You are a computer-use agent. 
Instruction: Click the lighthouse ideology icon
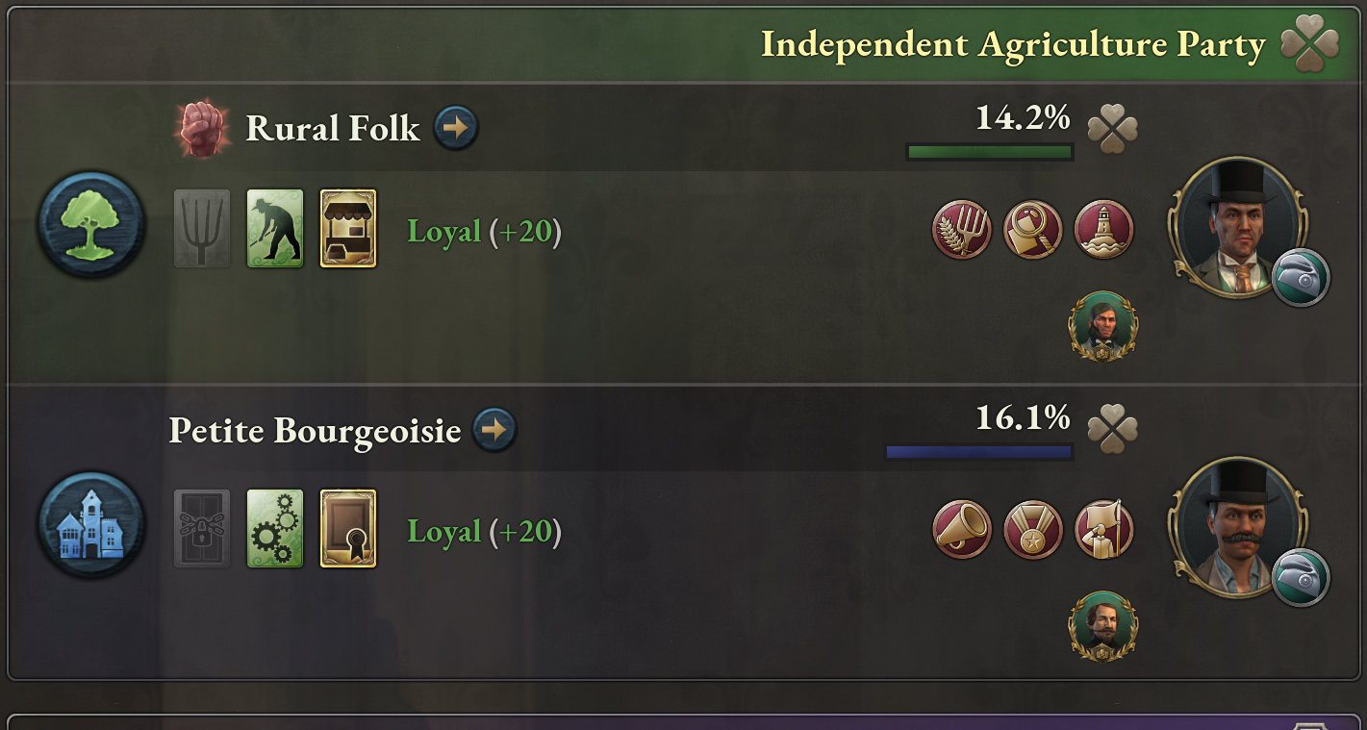(1103, 229)
